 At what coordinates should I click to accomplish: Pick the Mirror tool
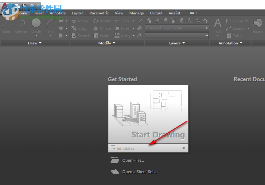[x=102, y=28]
